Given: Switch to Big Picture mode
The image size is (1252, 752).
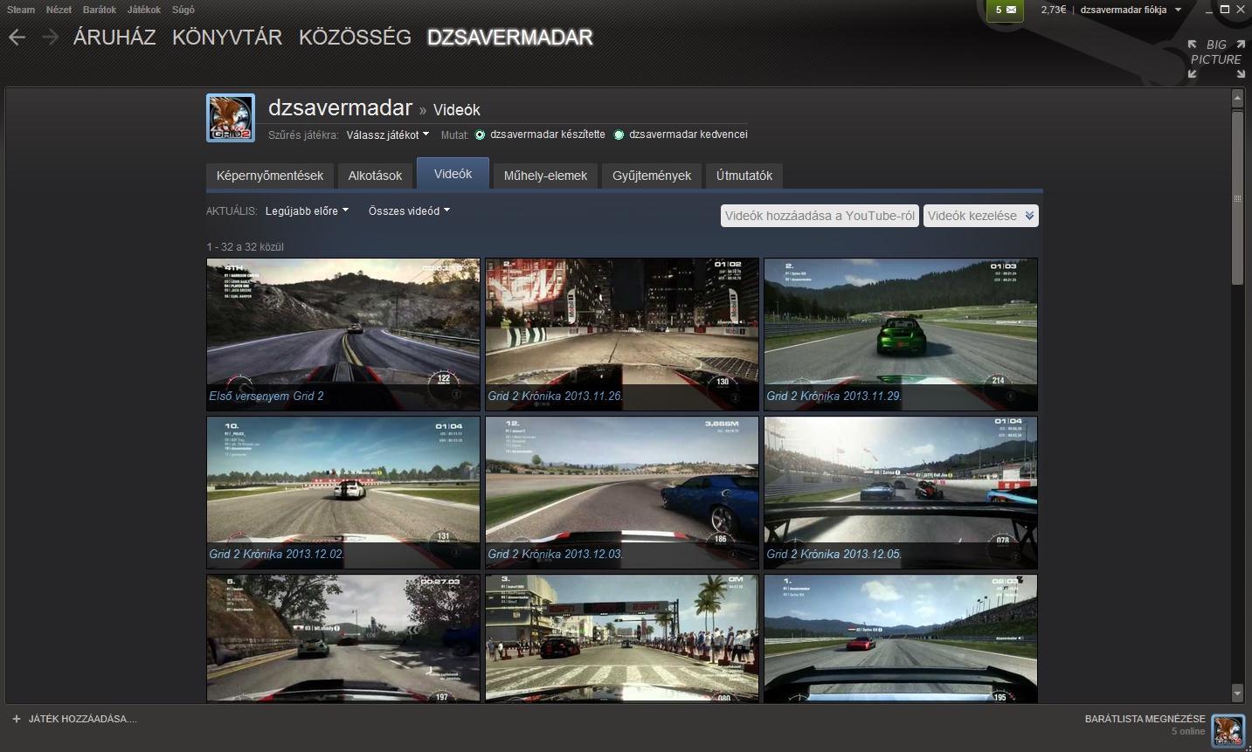Looking at the screenshot, I should [1215, 59].
